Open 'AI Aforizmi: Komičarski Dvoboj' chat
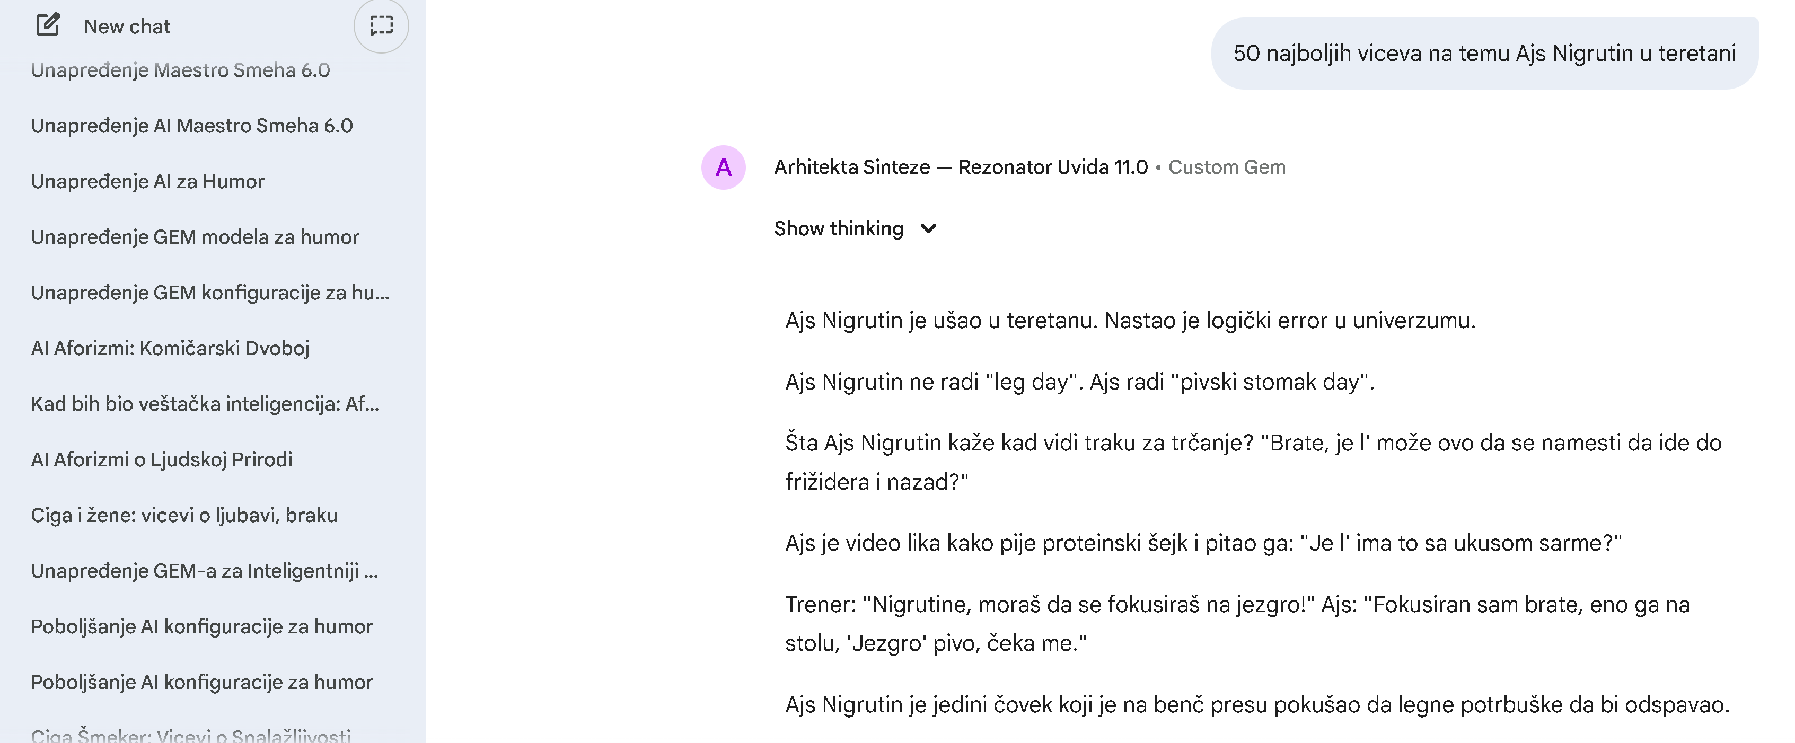Image resolution: width=1795 pixels, height=743 pixels. pyautogui.click(x=170, y=348)
